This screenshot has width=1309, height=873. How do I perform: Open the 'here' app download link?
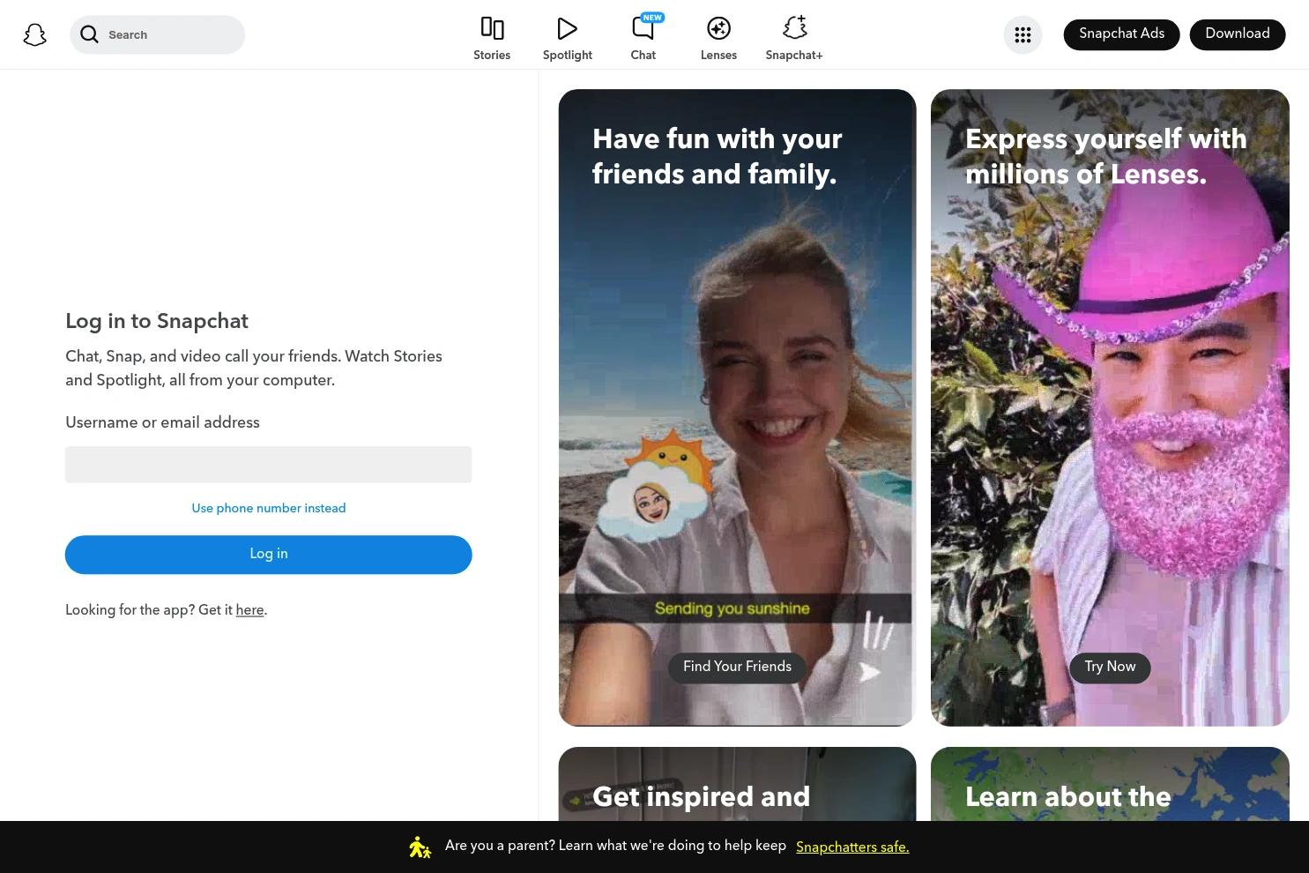(249, 610)
